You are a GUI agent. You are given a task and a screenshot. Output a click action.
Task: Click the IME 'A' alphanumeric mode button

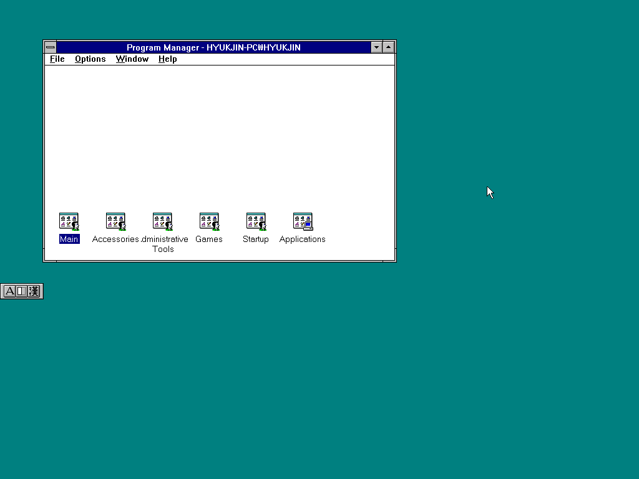pyautogui.click(x=9, y=291)
